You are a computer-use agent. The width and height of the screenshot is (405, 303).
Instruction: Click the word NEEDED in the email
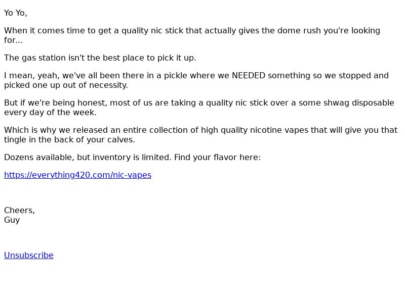point(249,75)
